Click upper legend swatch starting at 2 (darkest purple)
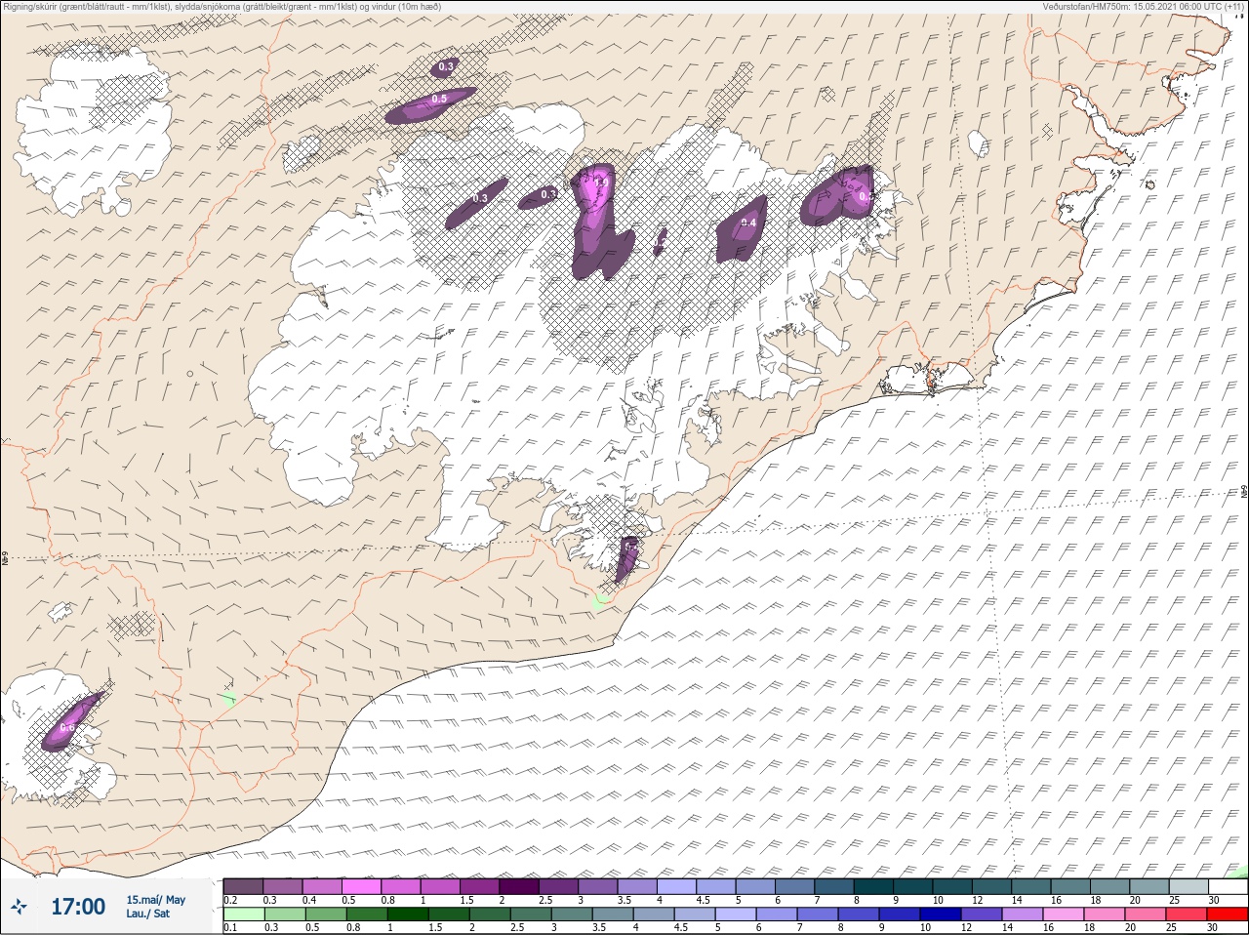 519,885
